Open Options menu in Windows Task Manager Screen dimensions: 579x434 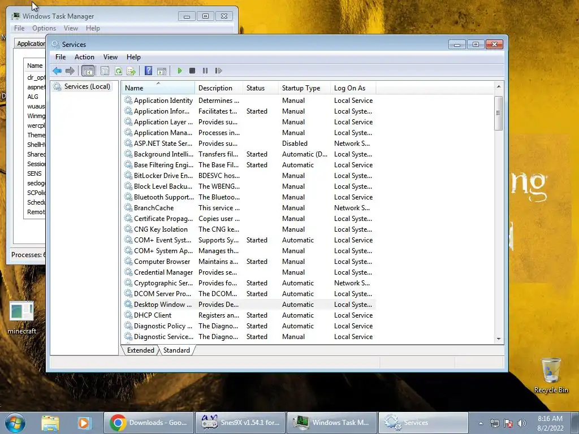pos(44,28)
